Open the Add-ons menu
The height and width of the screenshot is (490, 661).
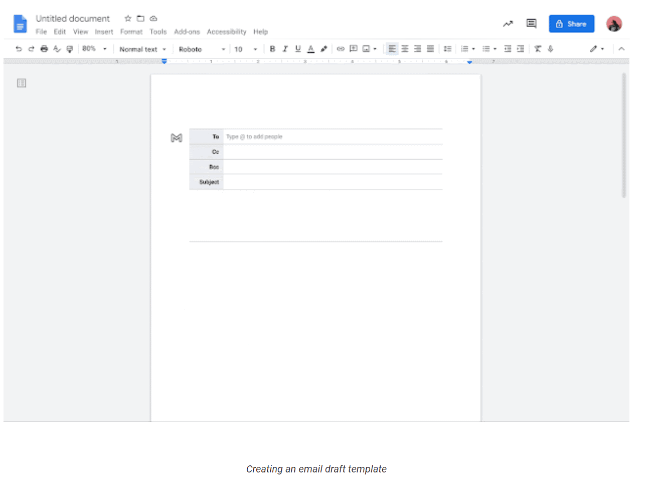[187, 32]
